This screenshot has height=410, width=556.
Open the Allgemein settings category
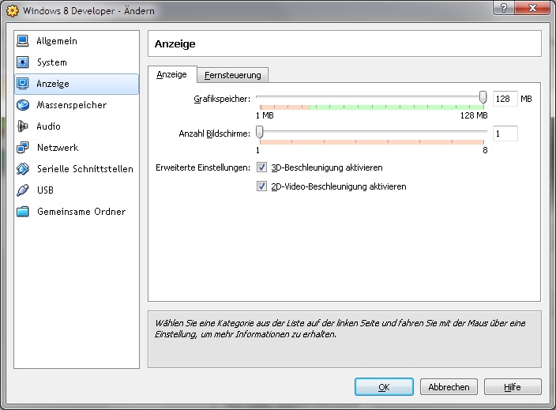pos(77,41)
